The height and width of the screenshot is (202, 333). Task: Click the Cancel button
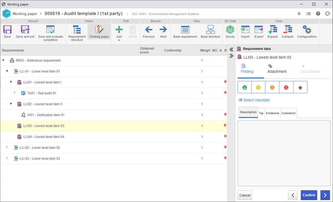pos(245,195)
